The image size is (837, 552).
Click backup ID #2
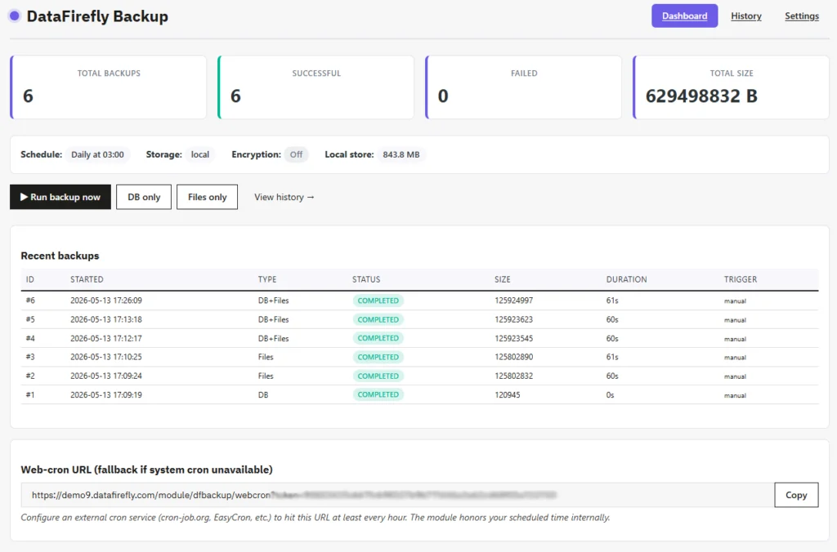point(30,376)
